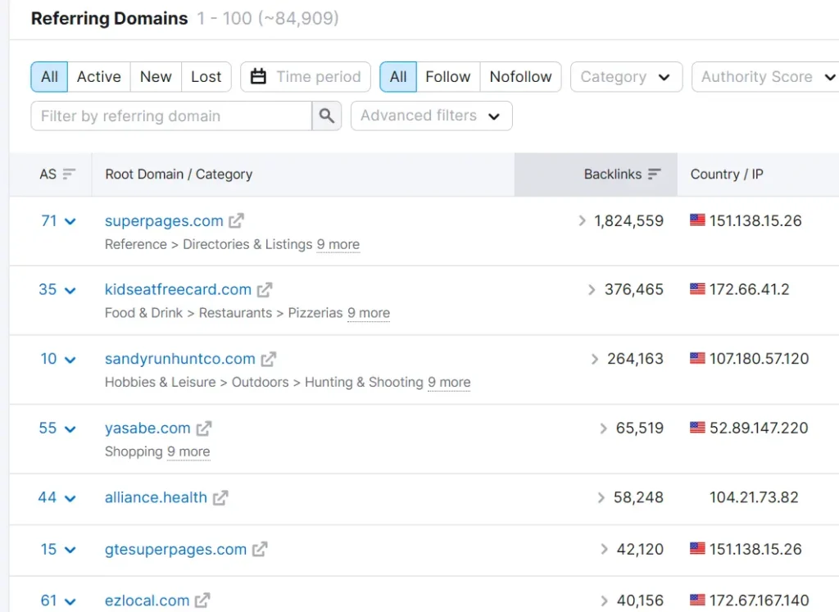Open the Advanced filters dropdown
The width and height of the screenshot is (839, 612).
tap(431, 116)
